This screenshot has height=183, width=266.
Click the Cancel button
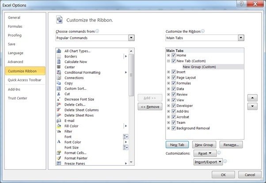(250, 175)
